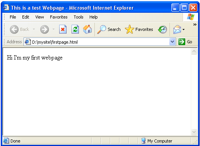Click the IE icon in title bar
Viewport: 200px width, 146px height.
coord(6,7)
